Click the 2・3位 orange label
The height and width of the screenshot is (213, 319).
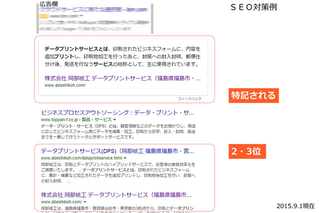point(247,151)
